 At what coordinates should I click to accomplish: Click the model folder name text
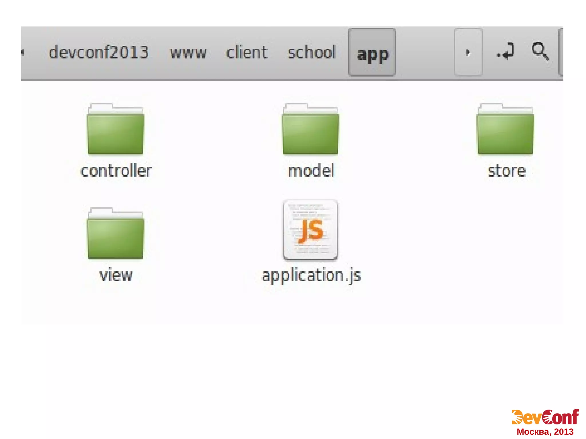pyautogui.click(x=311, y=171)
